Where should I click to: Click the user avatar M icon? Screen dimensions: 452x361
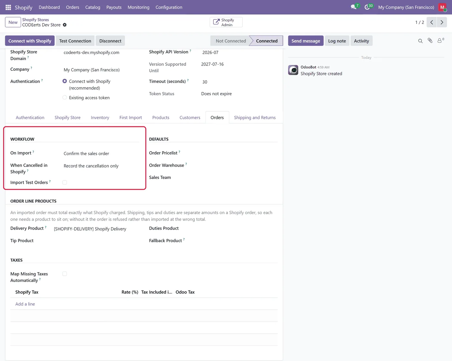click(442, 7)
